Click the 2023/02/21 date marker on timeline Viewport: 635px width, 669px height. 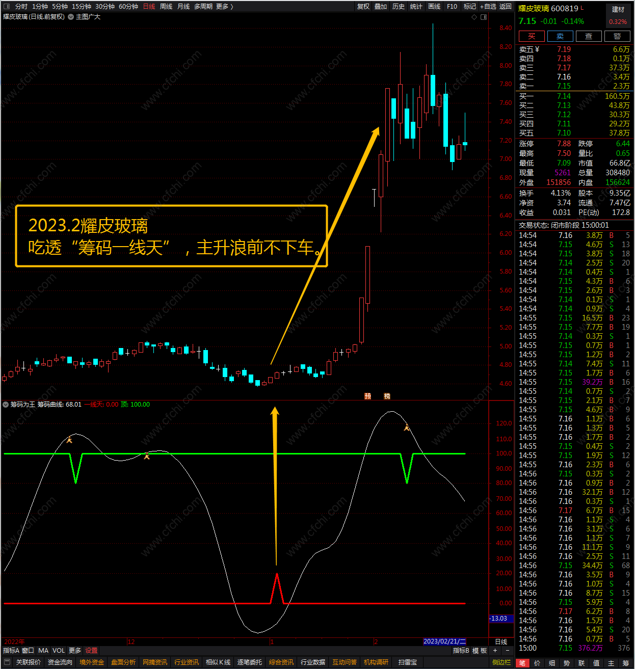pyautogui.click(x=444, y=641)
